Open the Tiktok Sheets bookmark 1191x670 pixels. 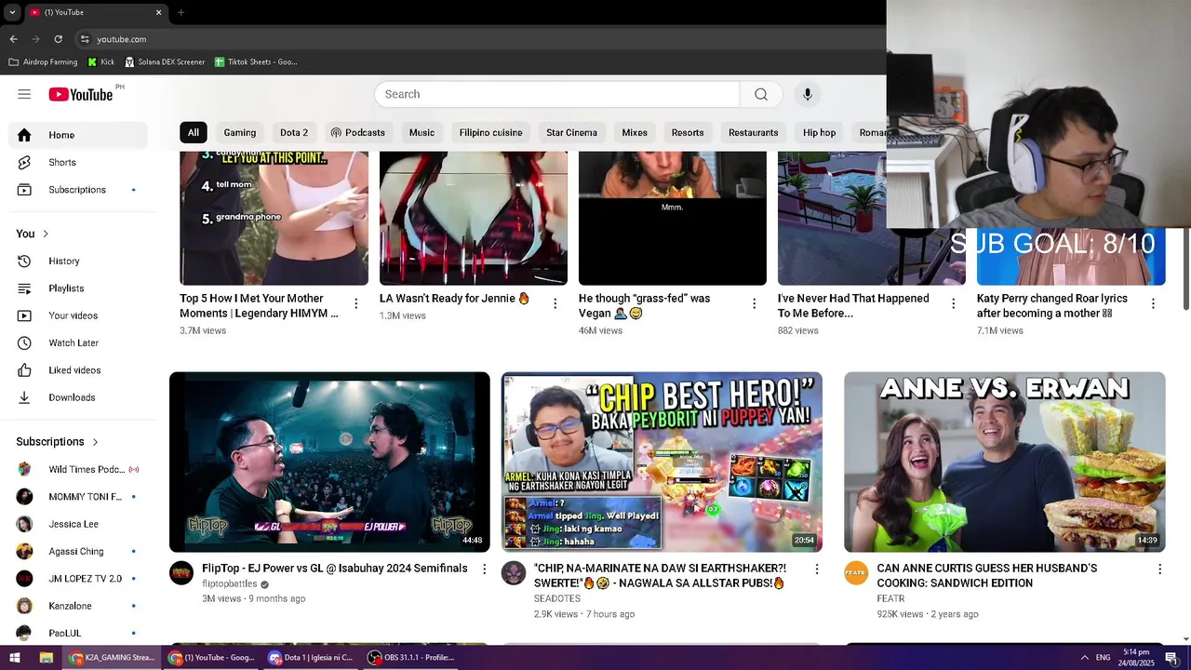[x=256, y=62]
